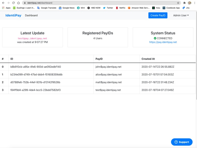The width and height of the screenshot is (197, 148).
Task: Open the Hulu bookmark
Action: click(x=156, y=8)
